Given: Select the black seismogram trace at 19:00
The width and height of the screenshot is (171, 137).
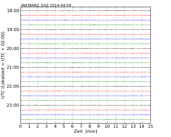Looking at the screenshot, I should pyautogui.click(x=85, y=30).
